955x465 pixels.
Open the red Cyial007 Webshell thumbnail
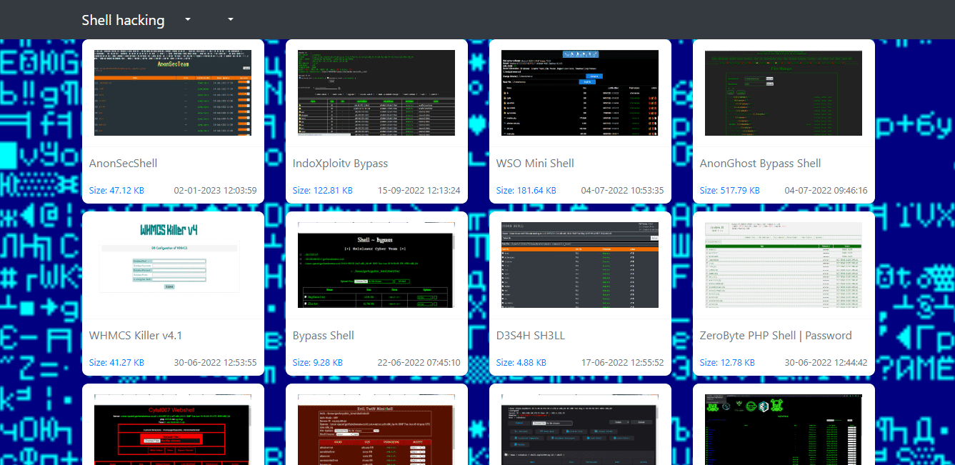pos(173,429)
